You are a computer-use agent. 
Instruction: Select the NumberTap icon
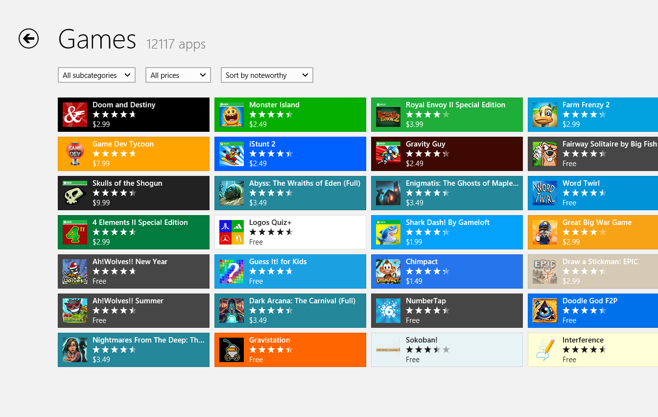388,310
